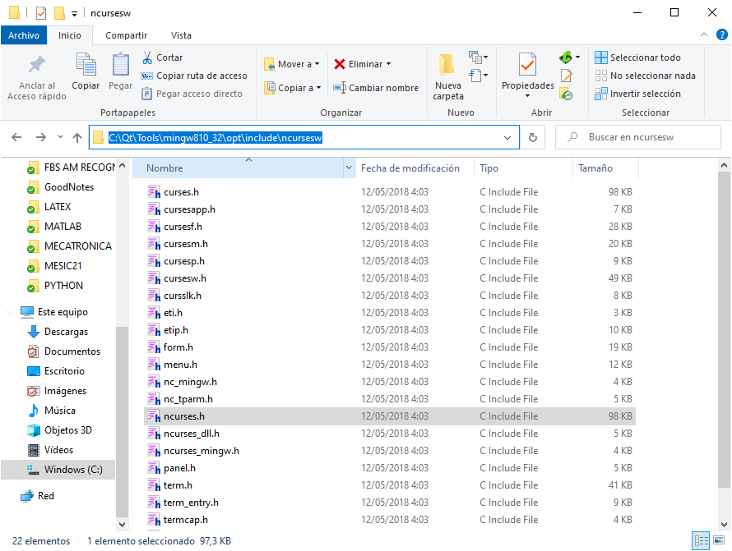This screenshot has width=732, height=551.
Task: Create a new folder with Nueva carpeta
Action: (x=447, y=66)
